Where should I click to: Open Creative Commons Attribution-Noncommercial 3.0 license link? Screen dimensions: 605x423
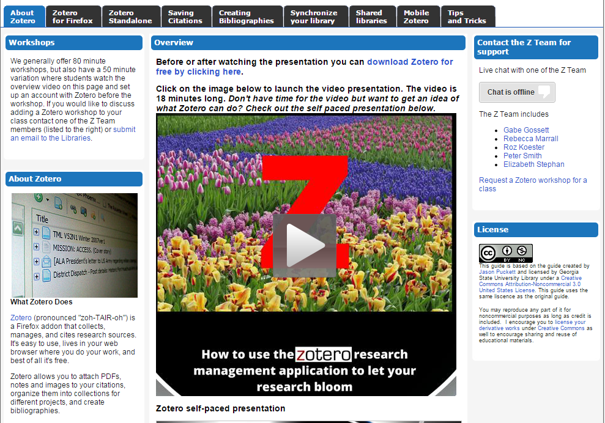[530, 284]
